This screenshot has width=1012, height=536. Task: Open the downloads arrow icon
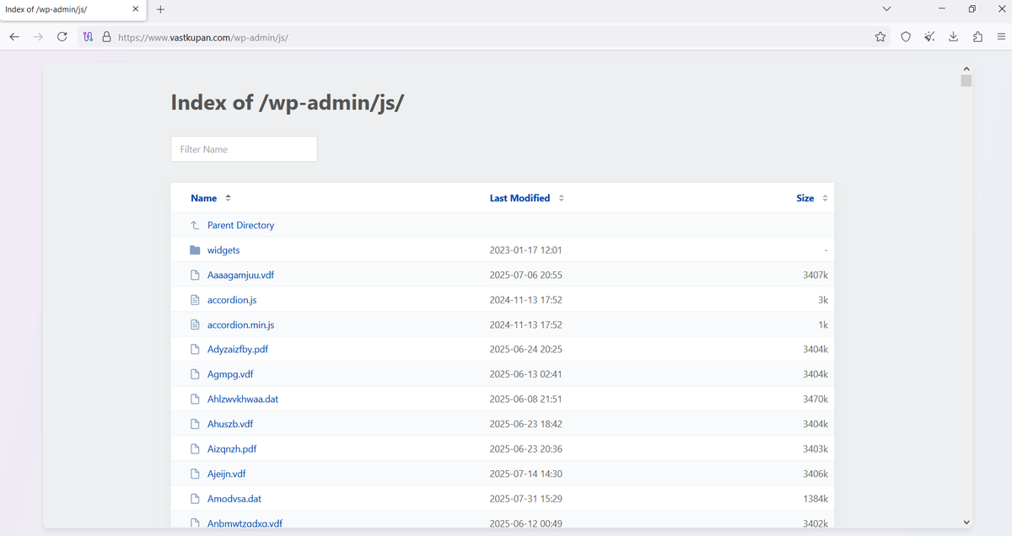(x=953, y=37)
